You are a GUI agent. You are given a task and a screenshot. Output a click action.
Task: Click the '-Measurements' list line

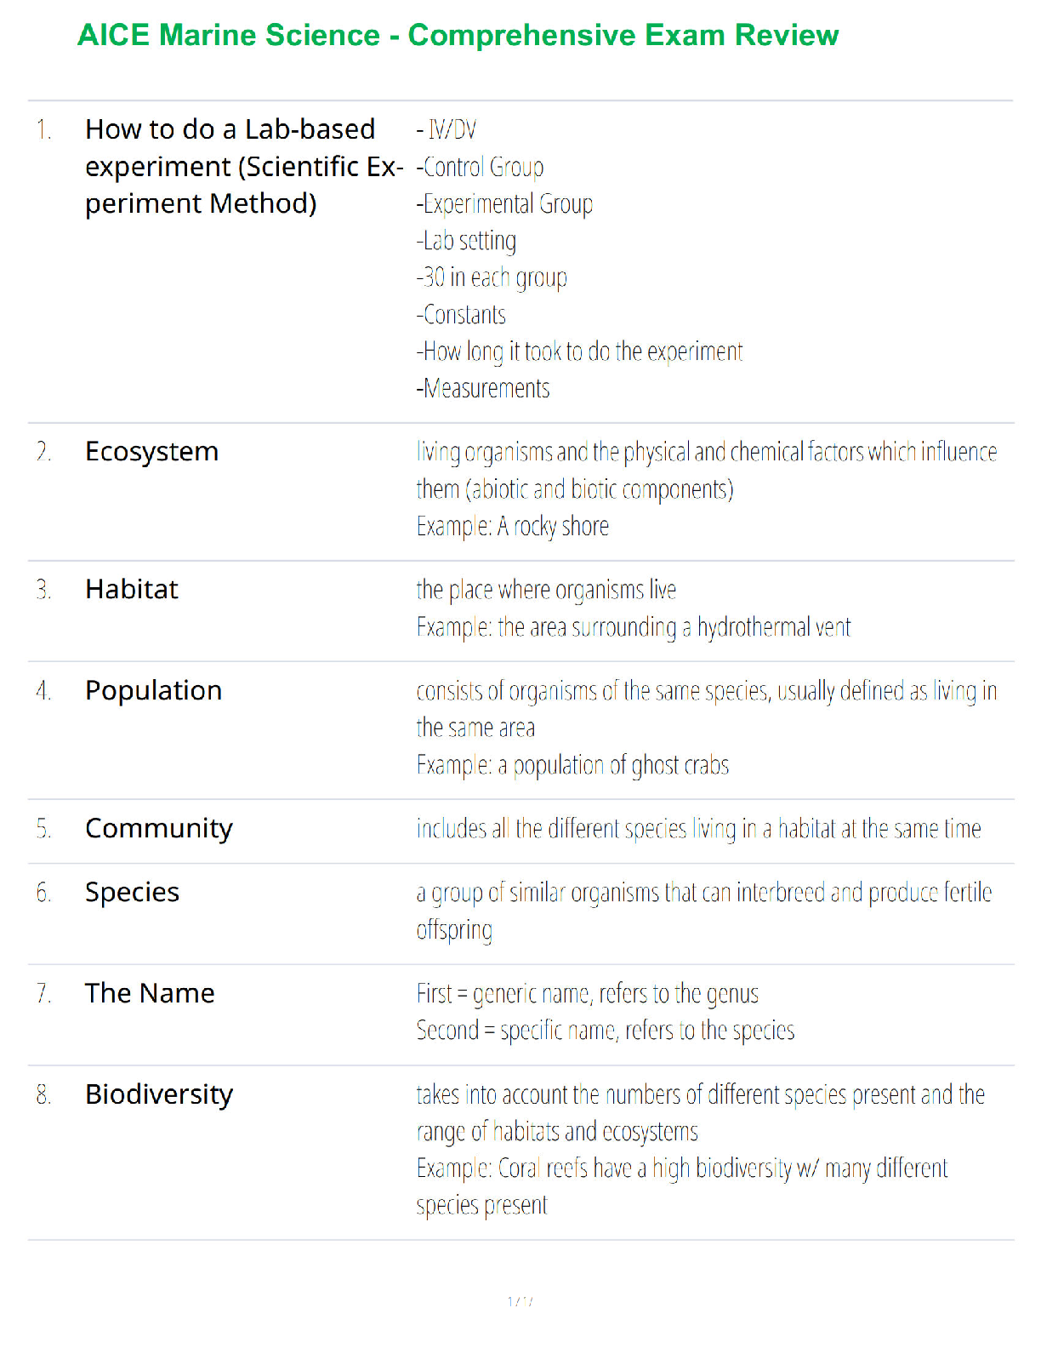[484, 389]
